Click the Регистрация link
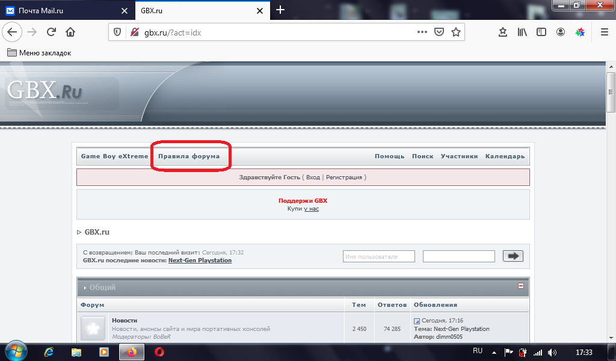 (x=344, y=177)
